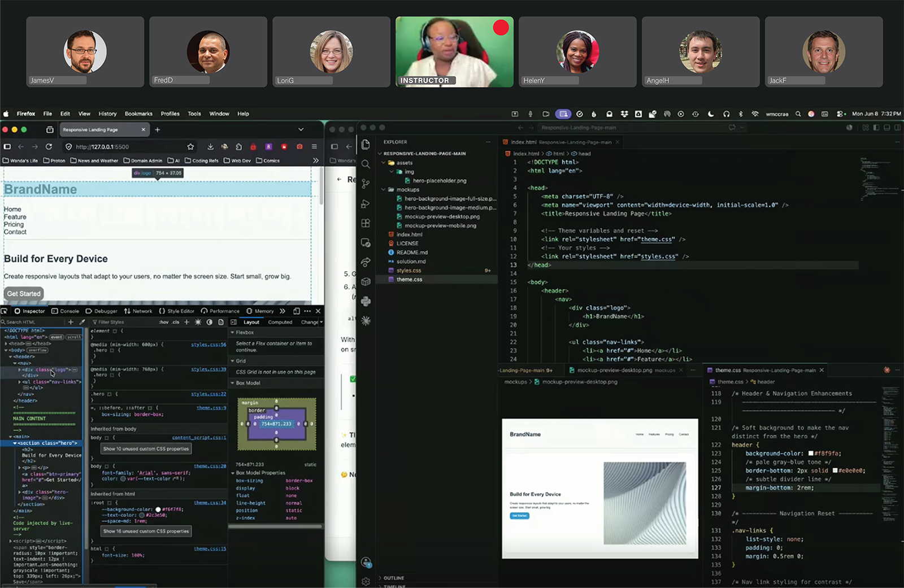Open the Bookmarks menu in menu bar
The width and height of the screenshot is (904, 588).
pos(138,114)
